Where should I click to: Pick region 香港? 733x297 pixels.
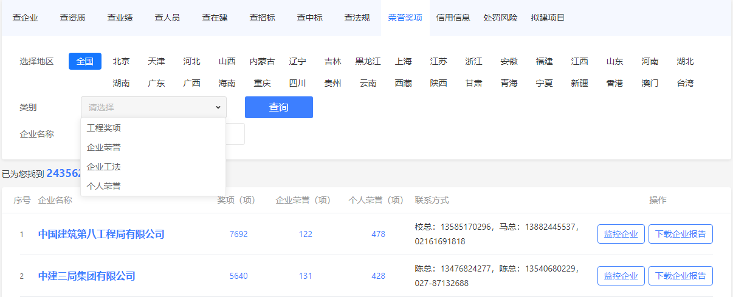(x=615, y=83)
